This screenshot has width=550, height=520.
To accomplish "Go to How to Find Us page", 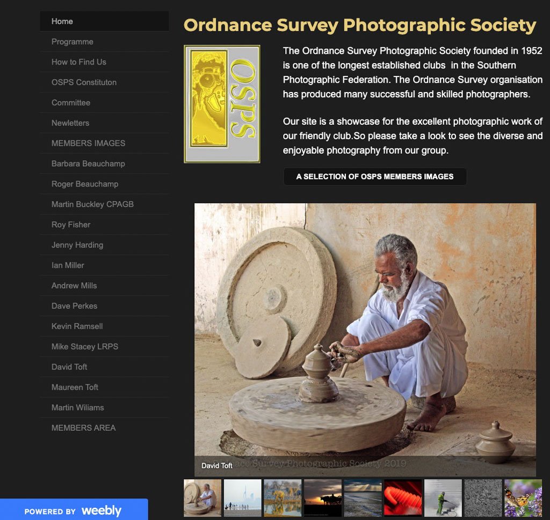I will [x=105, y=62].
